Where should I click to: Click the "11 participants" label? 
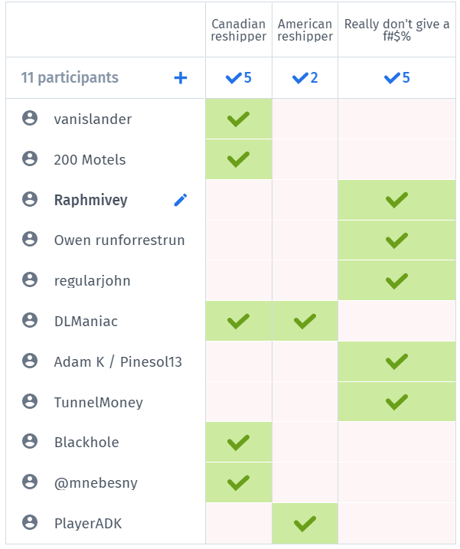click(70, 77)
